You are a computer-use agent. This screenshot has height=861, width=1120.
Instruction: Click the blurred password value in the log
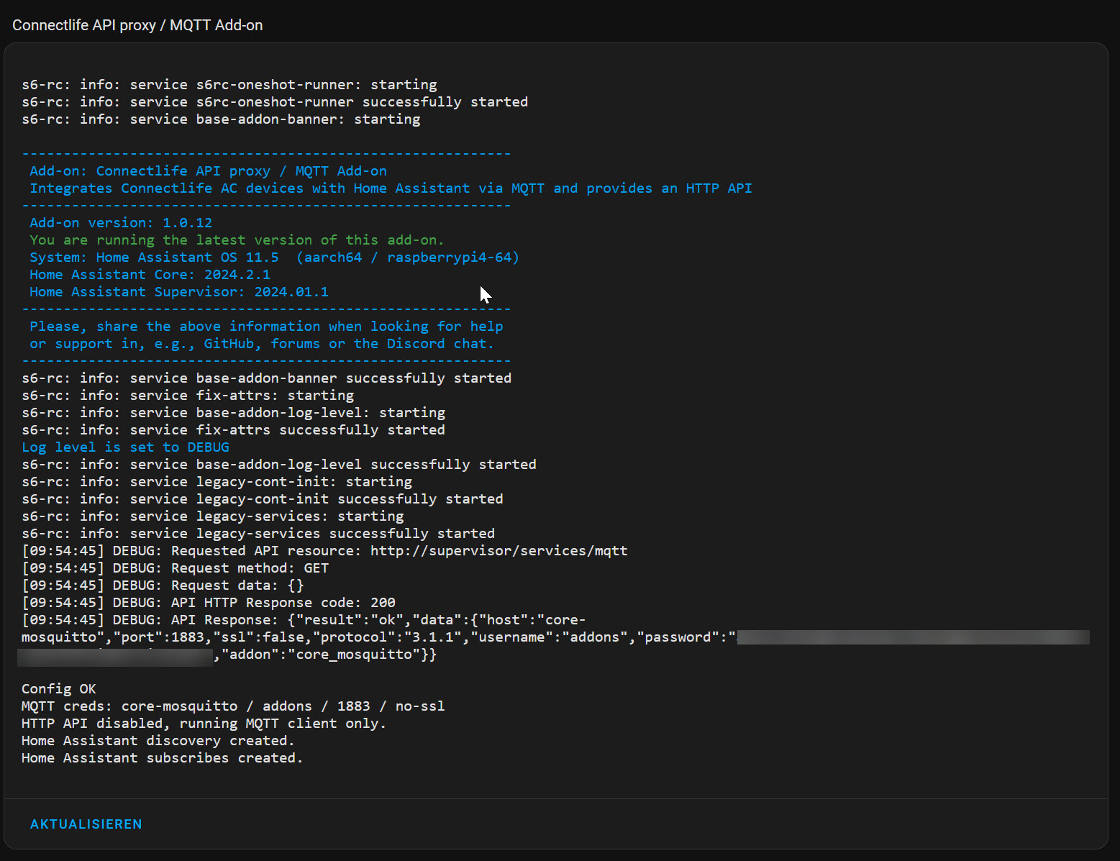pyautogui.click(x=912, y=637)
